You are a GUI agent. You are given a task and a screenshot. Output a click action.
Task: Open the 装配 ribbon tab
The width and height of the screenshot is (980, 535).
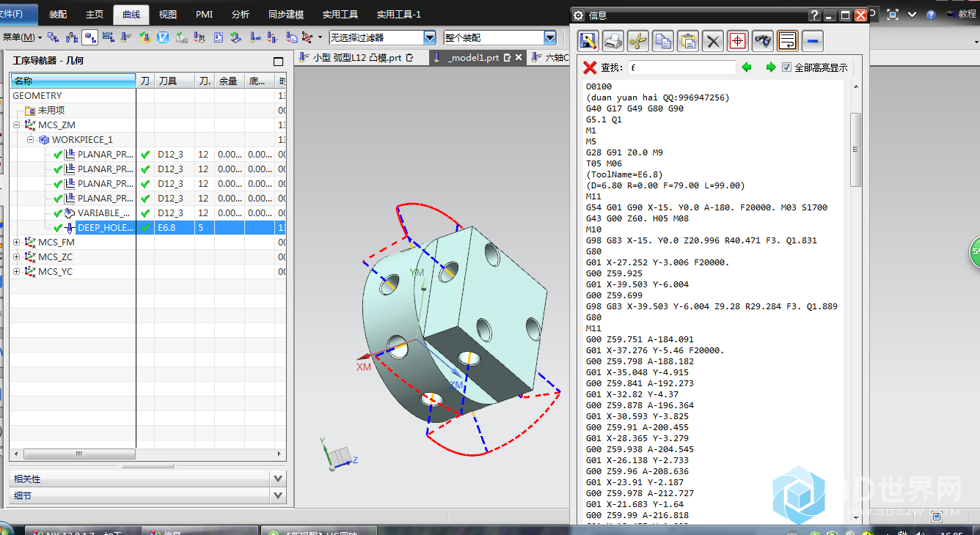tap(58, 14)
